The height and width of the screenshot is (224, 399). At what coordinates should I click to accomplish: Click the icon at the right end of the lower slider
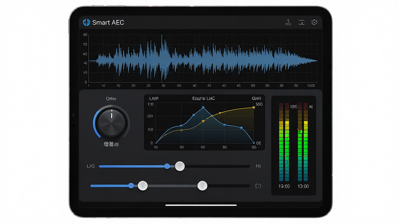[x=258, y=186]
